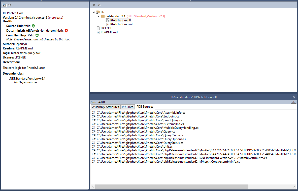298x191 pixels.
Task: Select the PDB Sources tab
Action: pyautogui.click(x=145, y=107)
